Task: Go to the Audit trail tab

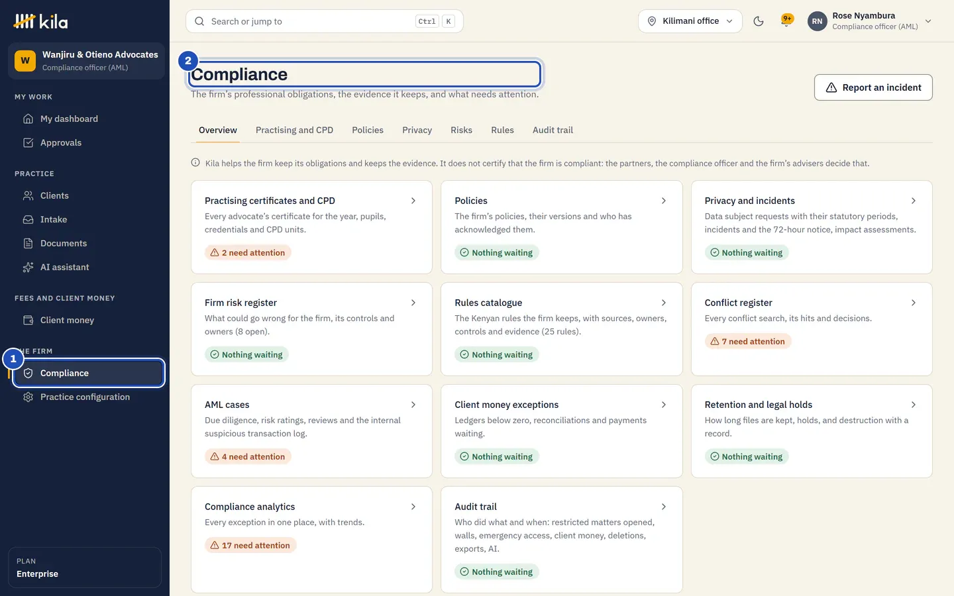Action: click(x=553, y=130)
